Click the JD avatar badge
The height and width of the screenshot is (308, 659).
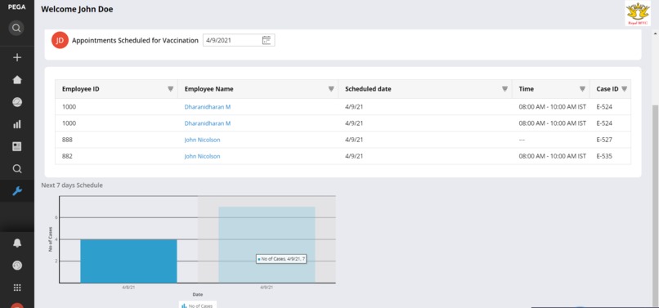coord(60,40)
